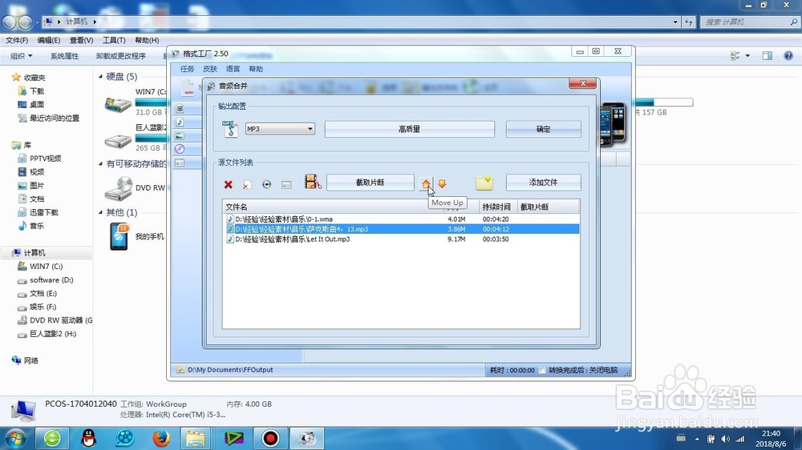
Task: Click the 确定 confirm button
Action: (543, 129)
